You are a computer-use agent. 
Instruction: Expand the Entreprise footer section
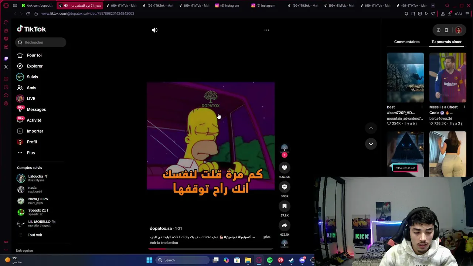coord(24,250)
